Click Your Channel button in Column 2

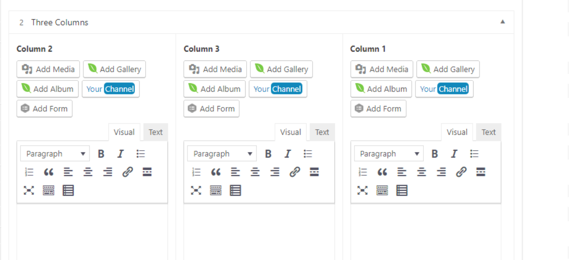click(111, 89)
